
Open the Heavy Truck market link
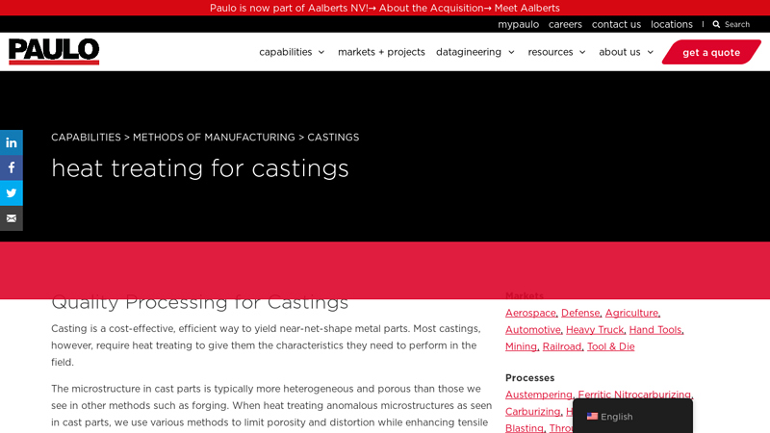pos(595,330)
